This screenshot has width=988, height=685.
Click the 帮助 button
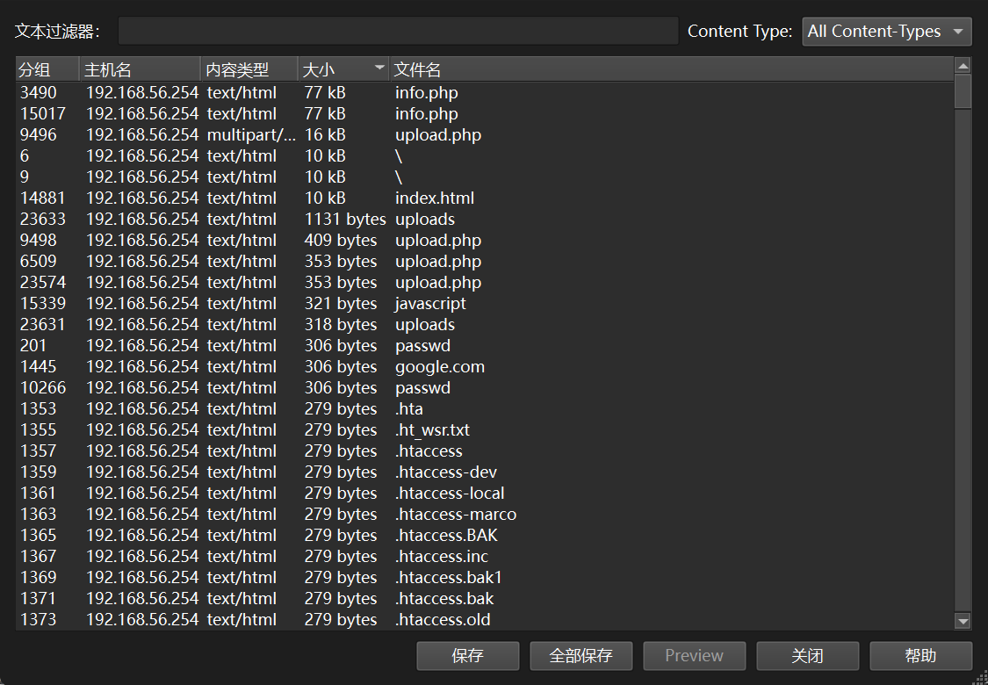(920, 656)
